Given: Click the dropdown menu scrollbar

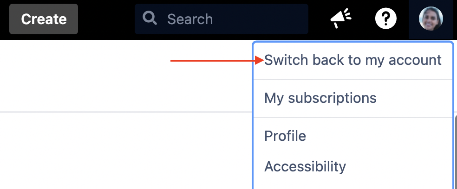Looking at the screenshot, I should point(455,153).
